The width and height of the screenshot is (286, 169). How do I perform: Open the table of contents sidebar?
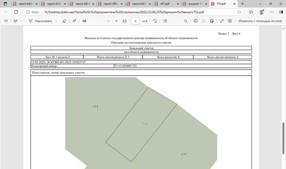coord(6,21)
